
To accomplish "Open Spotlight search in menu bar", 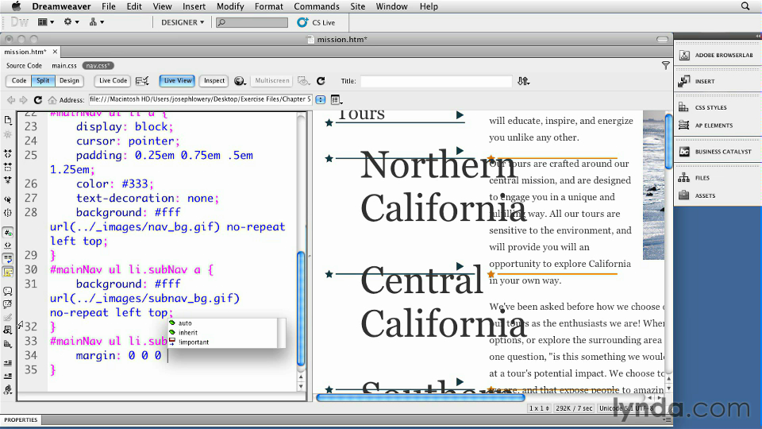I will pyautogui.click(x=745, y=6).
